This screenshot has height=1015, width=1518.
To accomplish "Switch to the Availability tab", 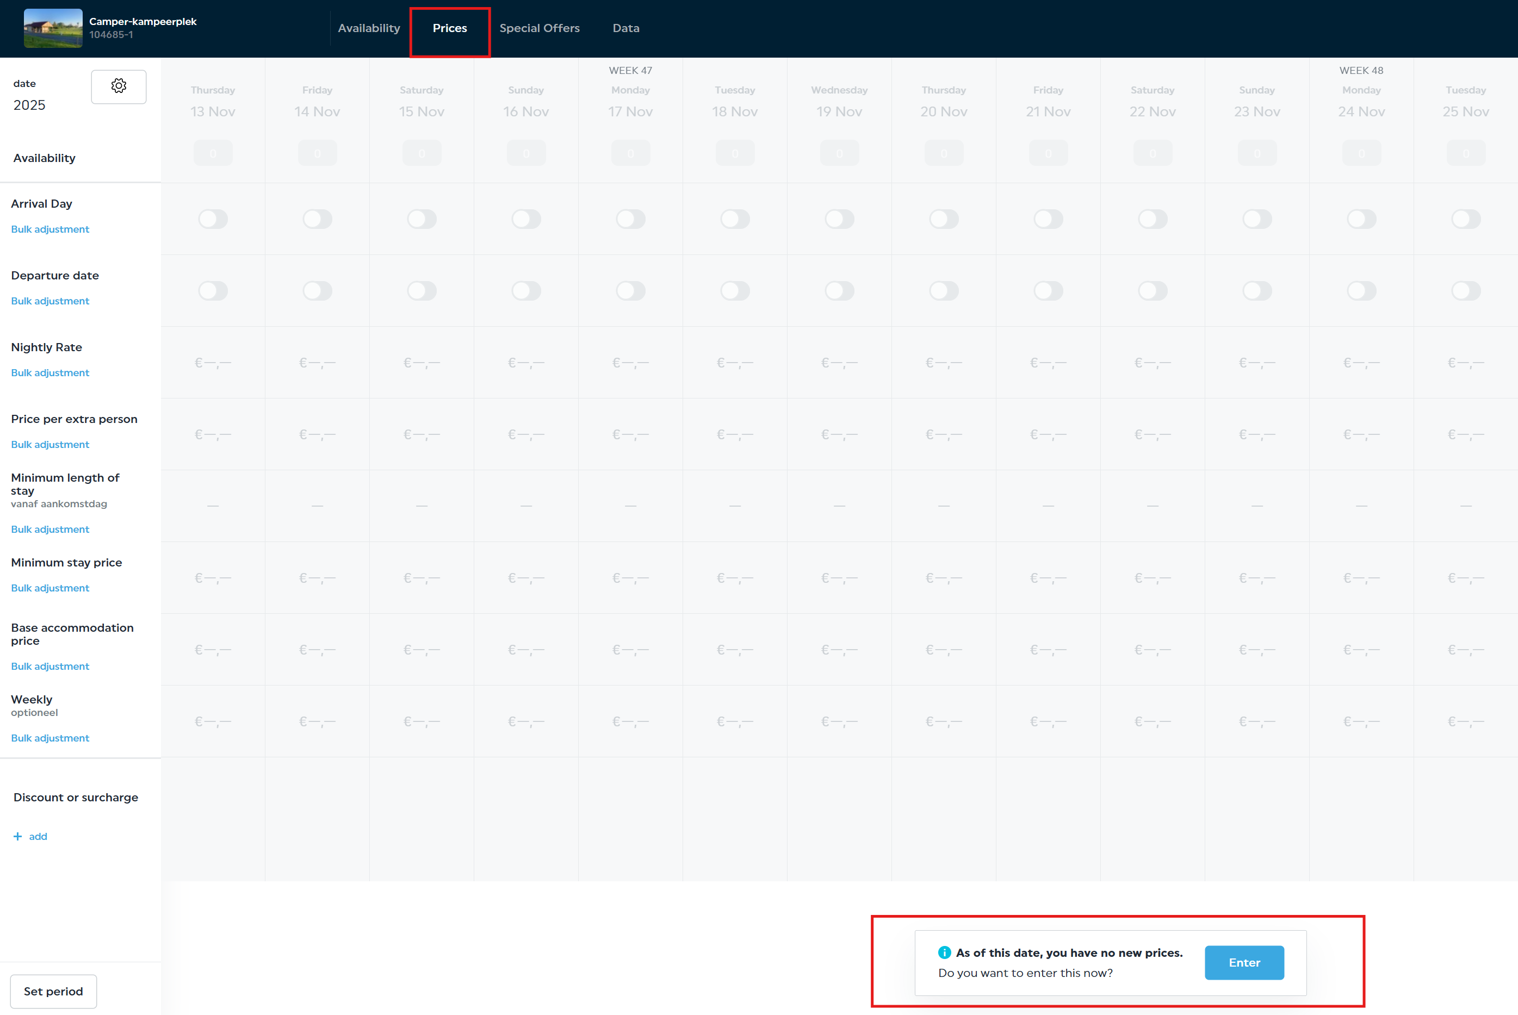I will (369, 28).
